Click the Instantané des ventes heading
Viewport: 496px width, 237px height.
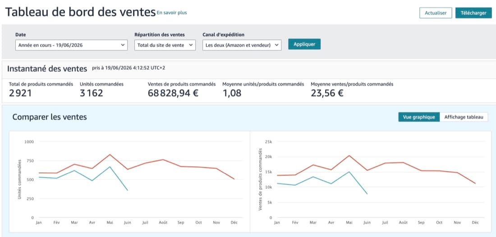[x=47, y=69]
